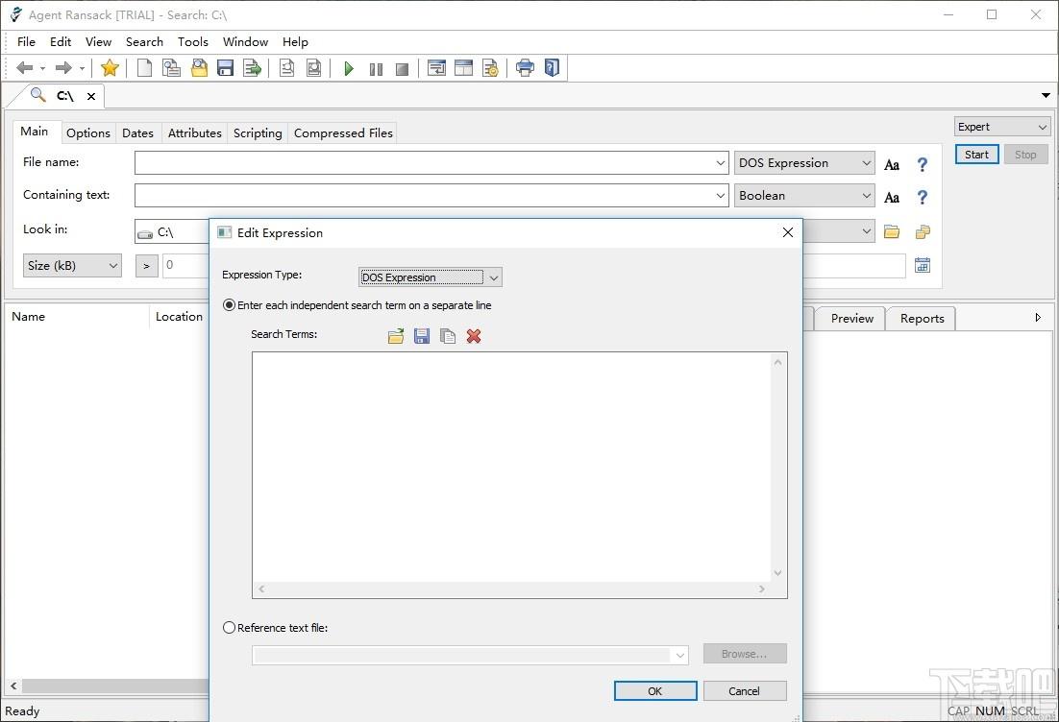Click the Start search button
1059x722 pixels.
pyautogui.click(x=976, y=155)
